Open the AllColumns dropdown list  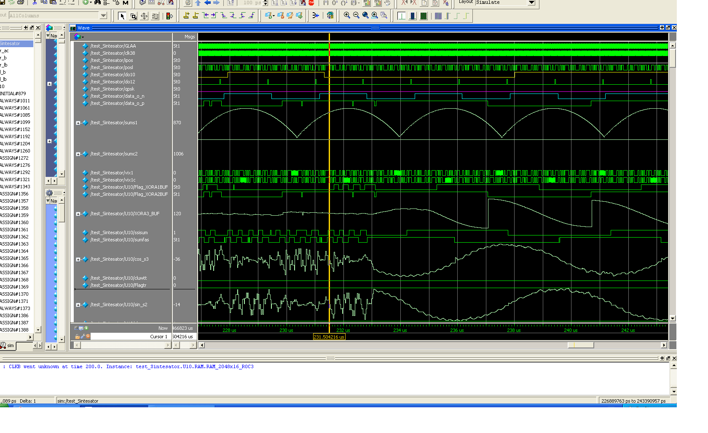(103, 16)
